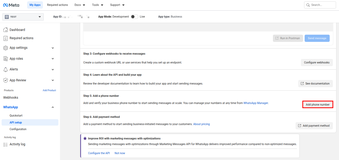339x160 pixels.
Task: Click the App settings gear icon
Action: 5,48
